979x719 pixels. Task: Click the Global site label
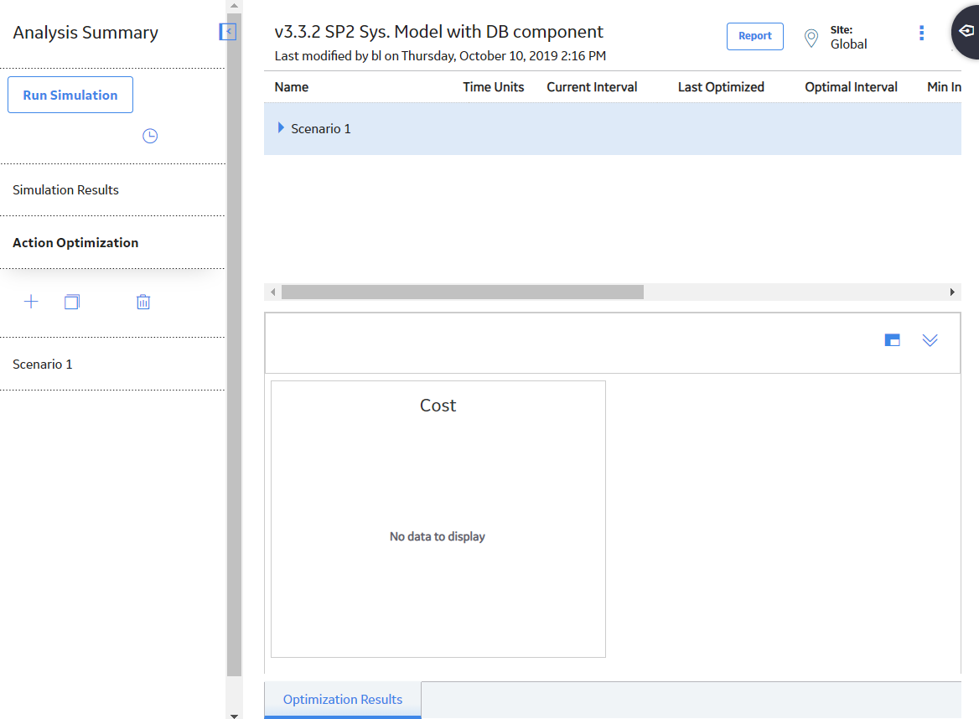tap(848, 44)
